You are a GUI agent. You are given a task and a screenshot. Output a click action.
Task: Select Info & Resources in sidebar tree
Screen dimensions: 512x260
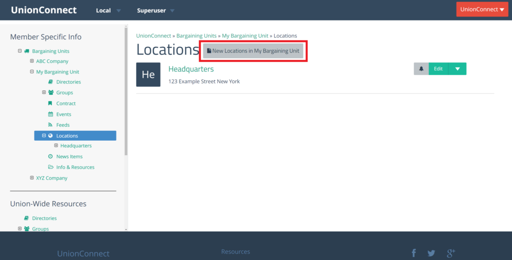(75, 167)
